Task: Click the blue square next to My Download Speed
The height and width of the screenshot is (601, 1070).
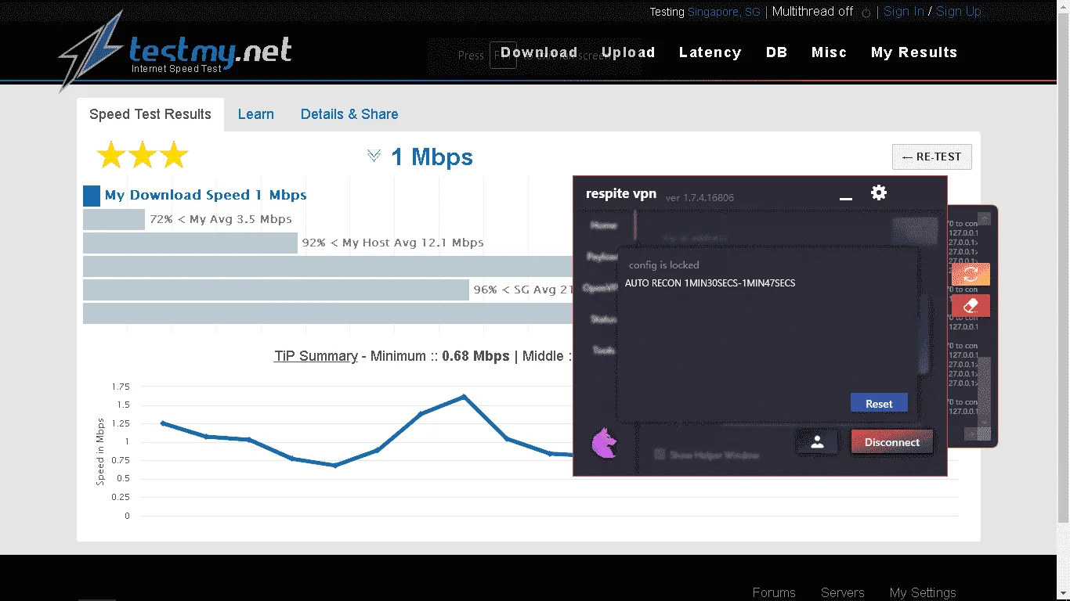Action: click(x=92, y=196)
